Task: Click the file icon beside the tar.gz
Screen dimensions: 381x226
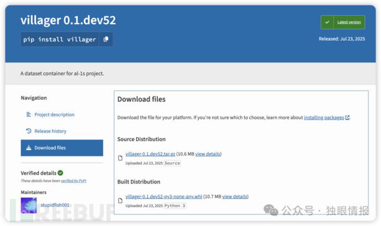Action: click(x=120, y=158)
